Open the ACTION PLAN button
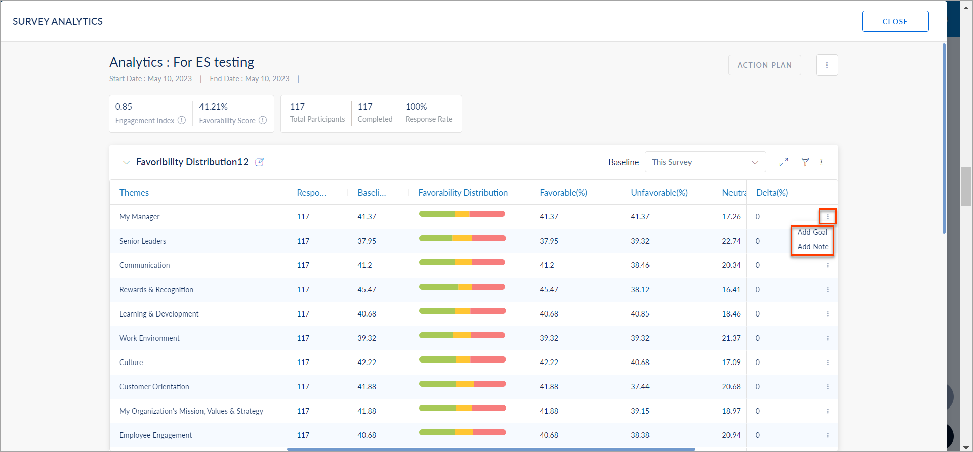This screenshot has height=452, width=973. click(x=764, y=65)
